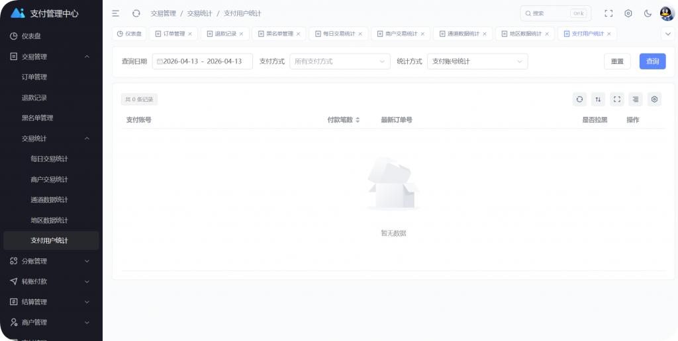Open 退款记录 in sidebar
678x341 pixels.
pyautogui.click(x=51, y=98)
